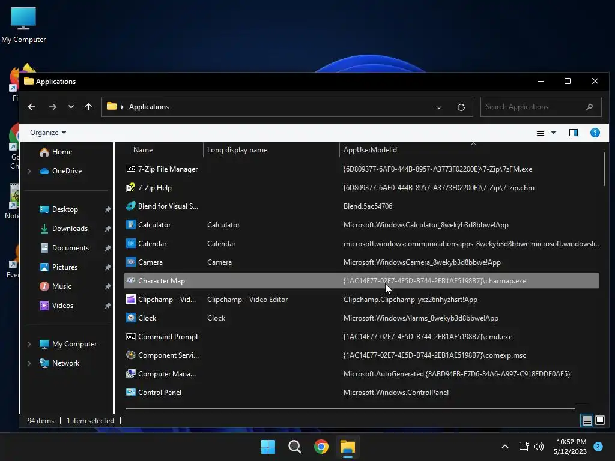Viewport: 615px width, 461px height.
Task: Open Pictures in navigation pane
Action: point(65,267)
